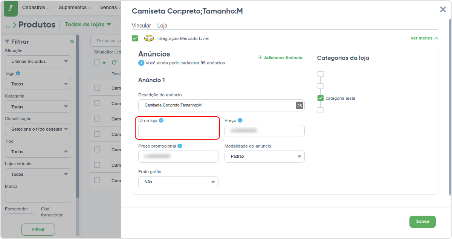Check the first product row checkbox
This screenshot has width=452, height=239.
97,88
